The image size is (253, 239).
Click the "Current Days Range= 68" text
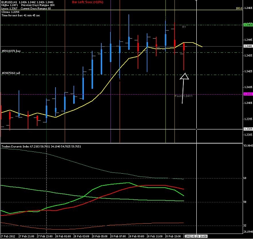(36, 9)
